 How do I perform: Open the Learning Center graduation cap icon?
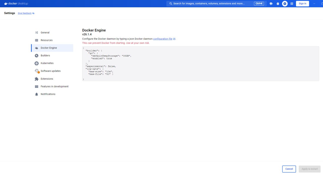(271, 4)
